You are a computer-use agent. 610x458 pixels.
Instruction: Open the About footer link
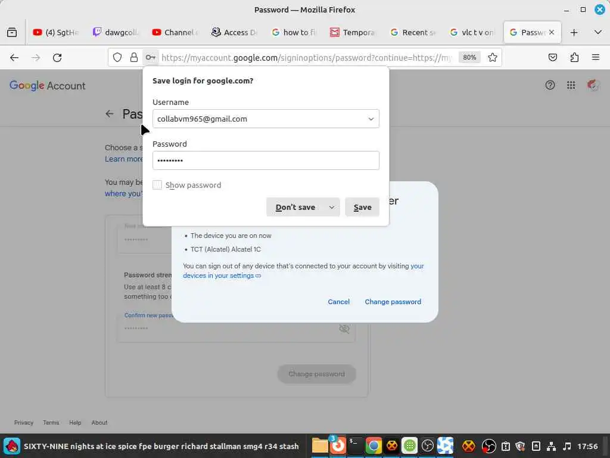[x=99, y=423]
